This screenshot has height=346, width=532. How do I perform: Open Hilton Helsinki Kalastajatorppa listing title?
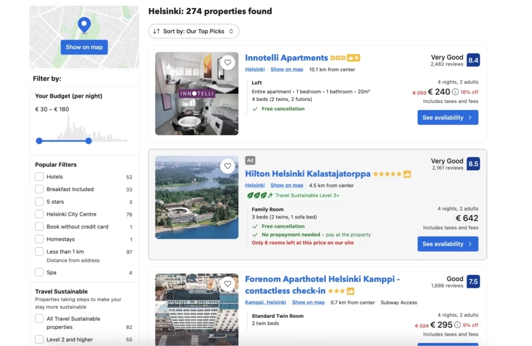[x=308, y=174]
